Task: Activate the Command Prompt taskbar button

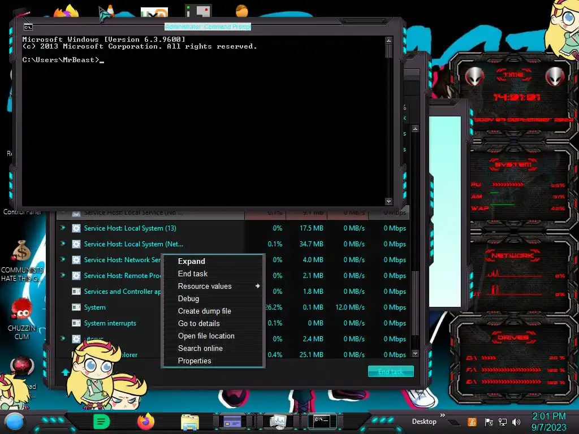Action: [x=322, y=421]
